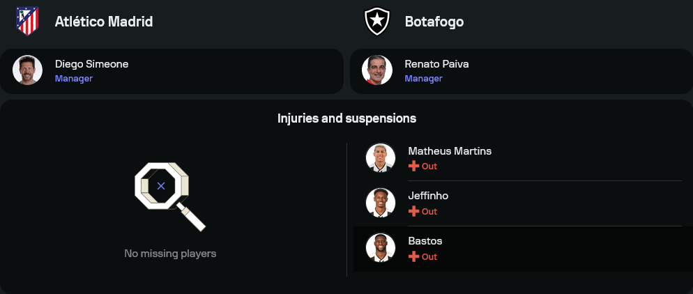Click the red injury cross beside Jeffinho
Image resolution: width=693 pixels, height=294 pixels.
413,211
